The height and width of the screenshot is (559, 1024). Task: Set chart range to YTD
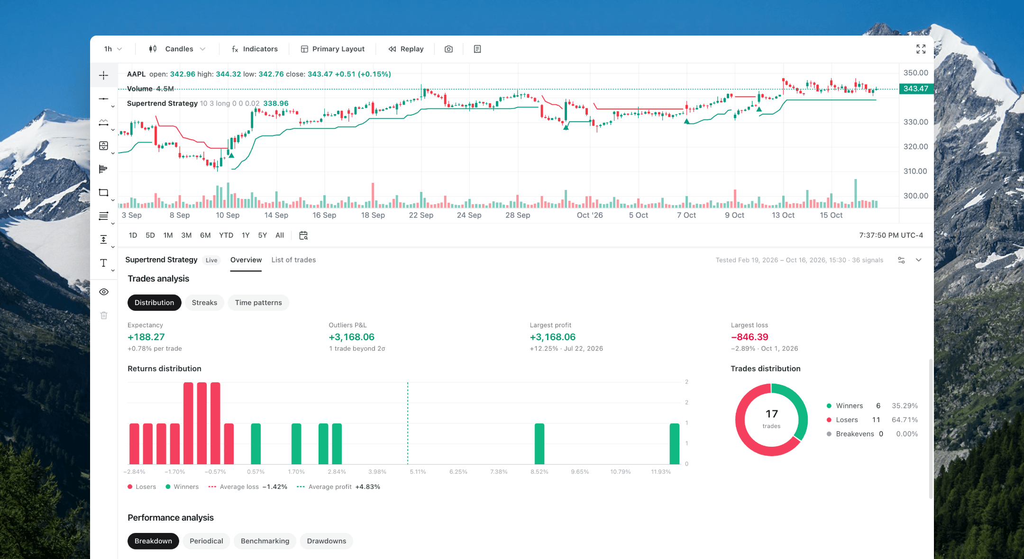226,235
